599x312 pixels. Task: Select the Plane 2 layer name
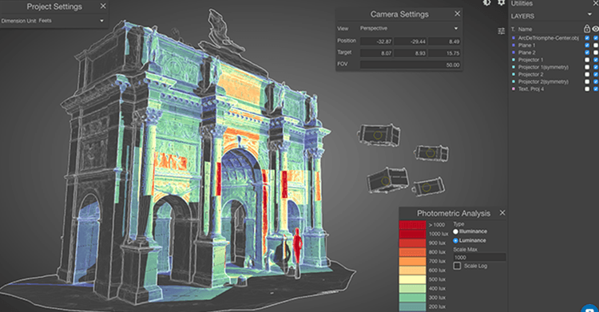pos(526,53)
